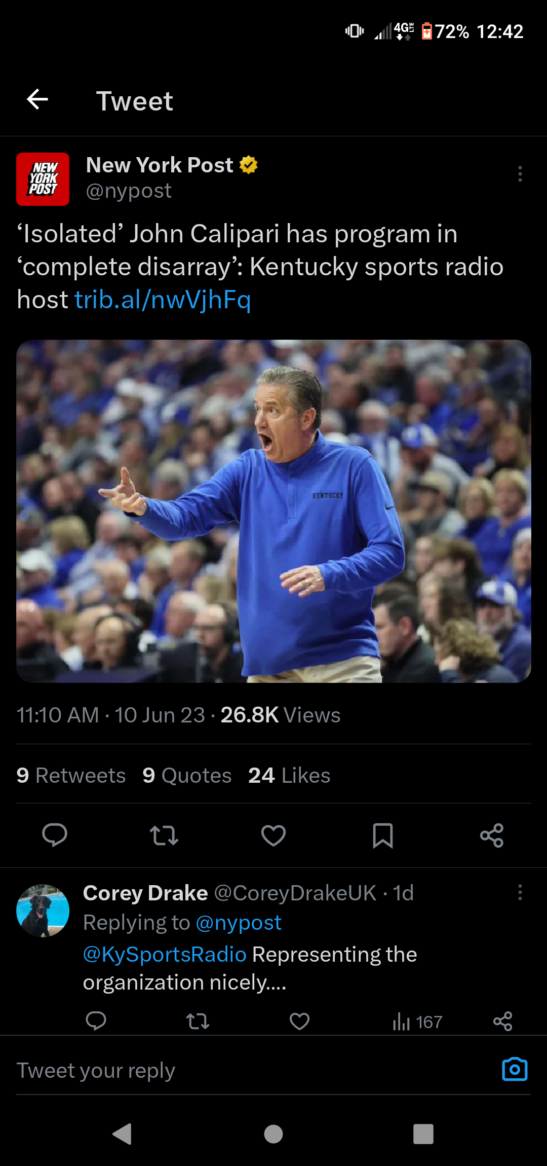This screenshot has height=1166, width=547.
Task: Show the 24 Likes list
Action: click(289, 775)
